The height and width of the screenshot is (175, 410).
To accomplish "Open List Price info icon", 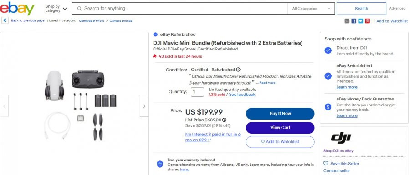I will tap(224, 120).
